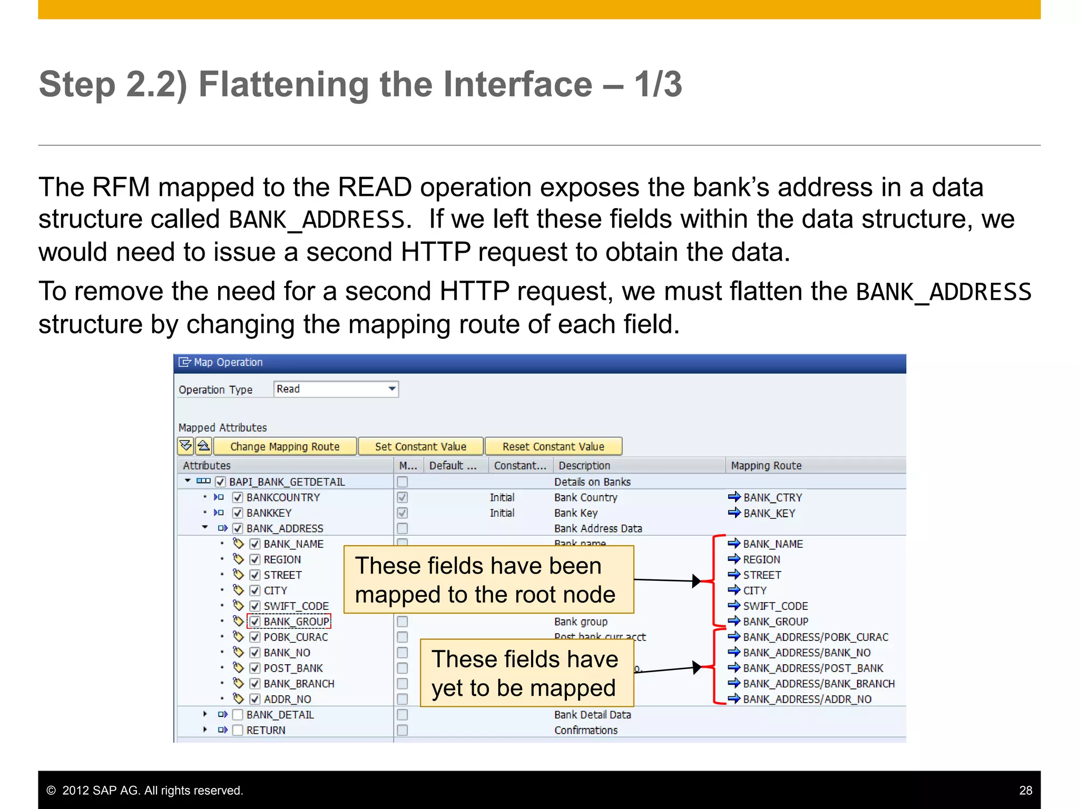Viewport: 1079px width, 809px height.
Task: Click the Bank Address Data description cell
Action: (x=598, y=528)
